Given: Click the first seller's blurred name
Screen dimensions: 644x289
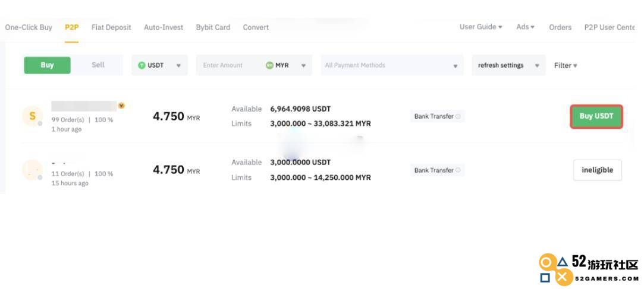Looking at the screenshot, I should [x=84, y=106].
